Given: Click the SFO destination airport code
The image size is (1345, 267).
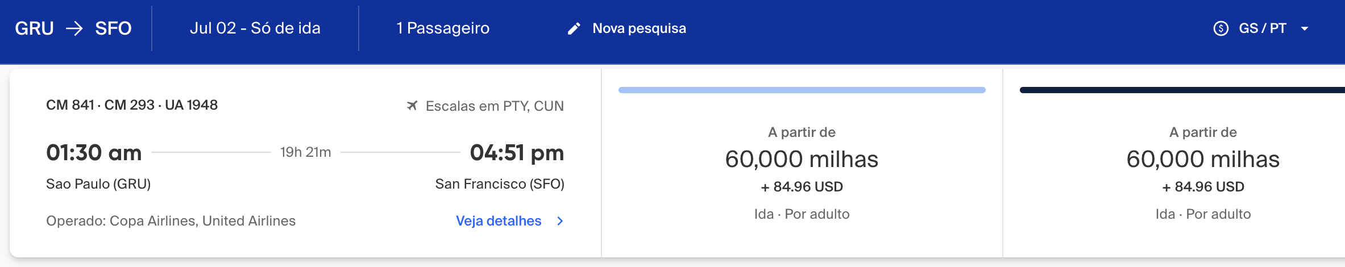Looking at the screenshot, I should [113, 28].
